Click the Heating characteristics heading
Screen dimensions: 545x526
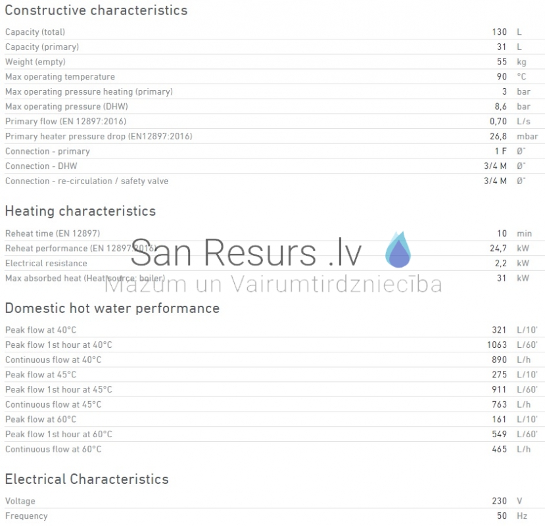click(x=80, y=211)
